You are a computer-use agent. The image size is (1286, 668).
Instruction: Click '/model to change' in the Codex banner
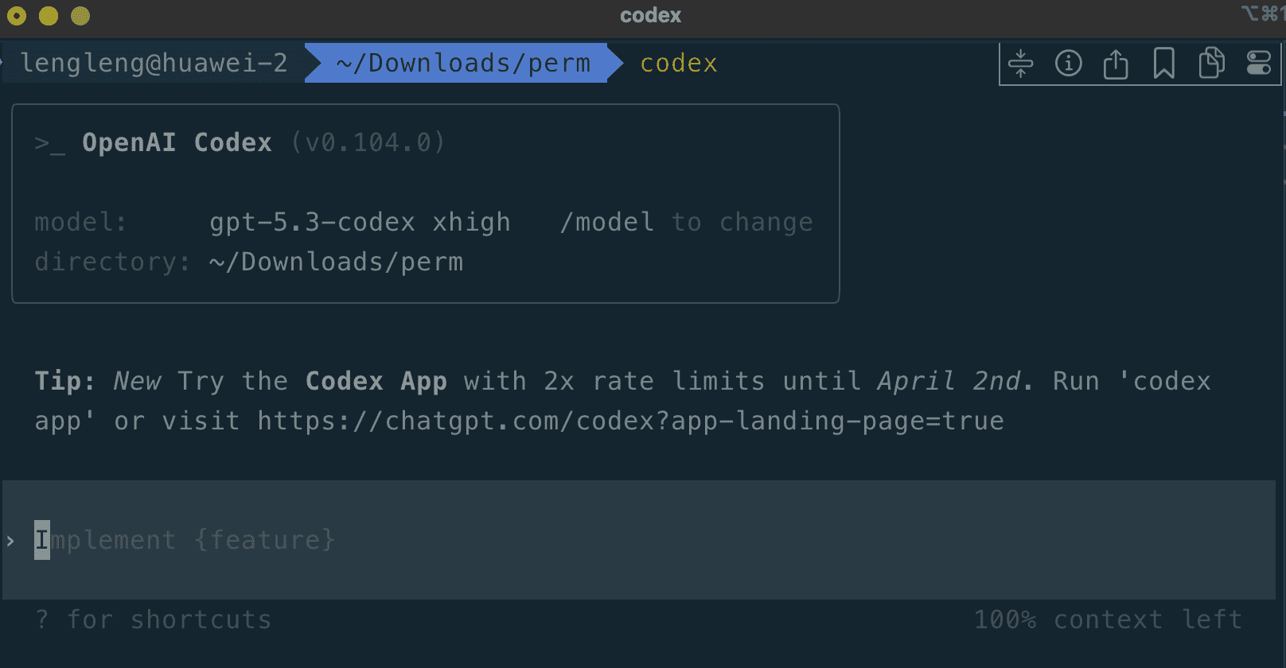point(687,222)
